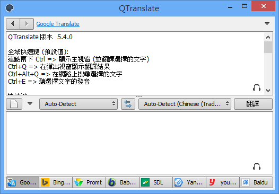Click the heading '全域快速鍵 (預設值):'
The image size is (279, 194).
coord(38,52)
